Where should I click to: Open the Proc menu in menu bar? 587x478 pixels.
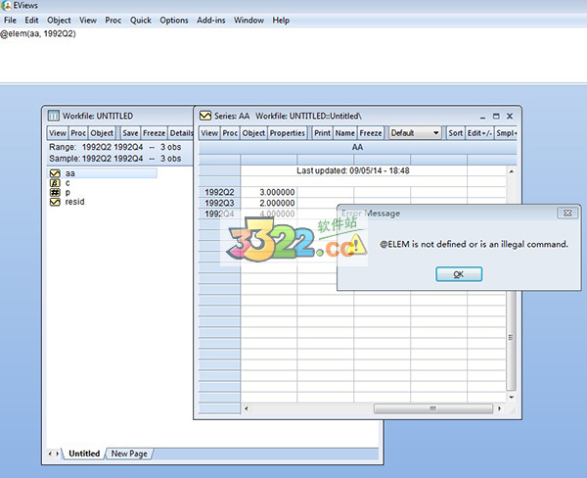(x=113, y=21)
